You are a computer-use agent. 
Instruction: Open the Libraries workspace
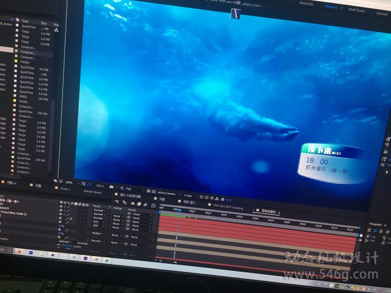coord(382,14)
